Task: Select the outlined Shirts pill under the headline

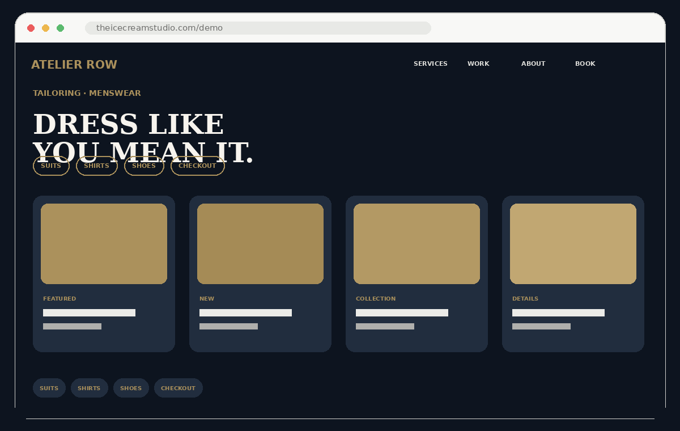Action: [x=97, y=166]
